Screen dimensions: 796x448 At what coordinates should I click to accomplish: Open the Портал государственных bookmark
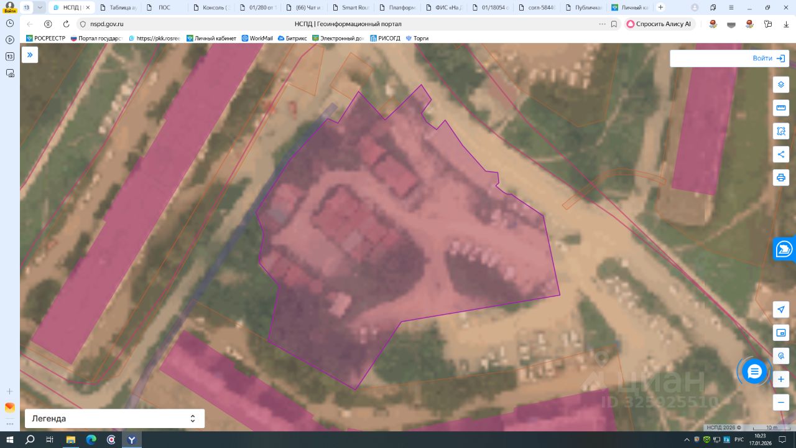click(96, 38)
